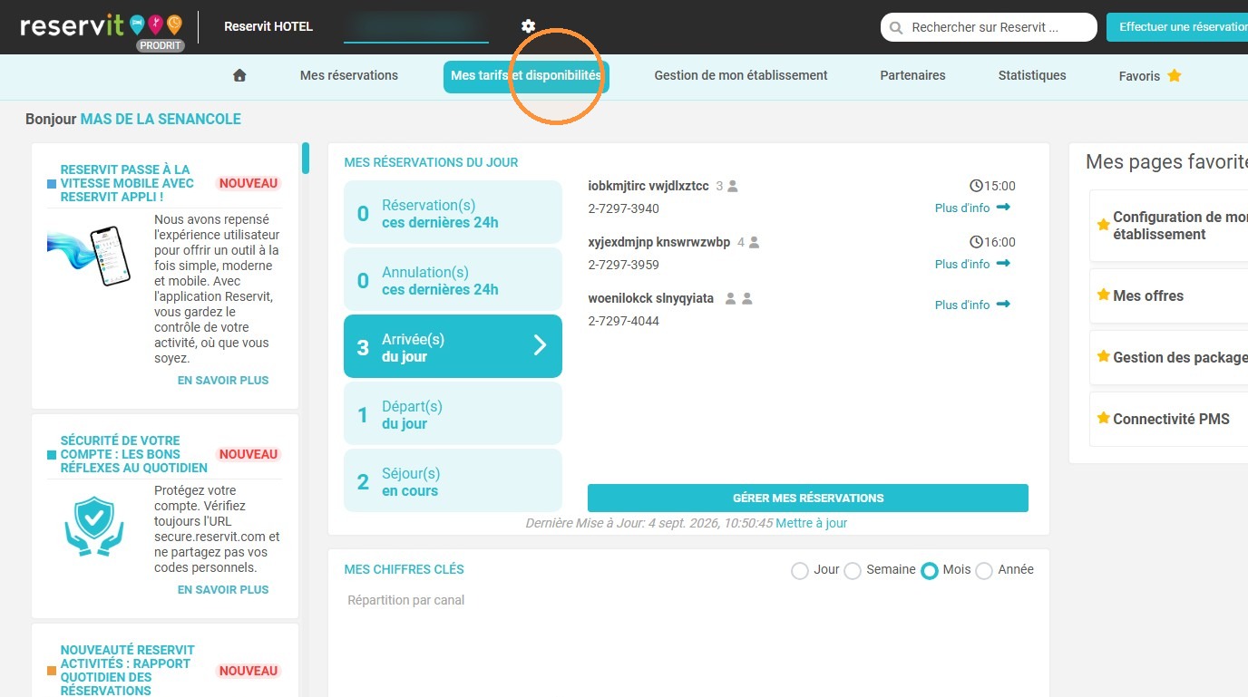
Task: Click the star icon next to Favoris
Action: pyautogui.click(x=1175, y=76)
